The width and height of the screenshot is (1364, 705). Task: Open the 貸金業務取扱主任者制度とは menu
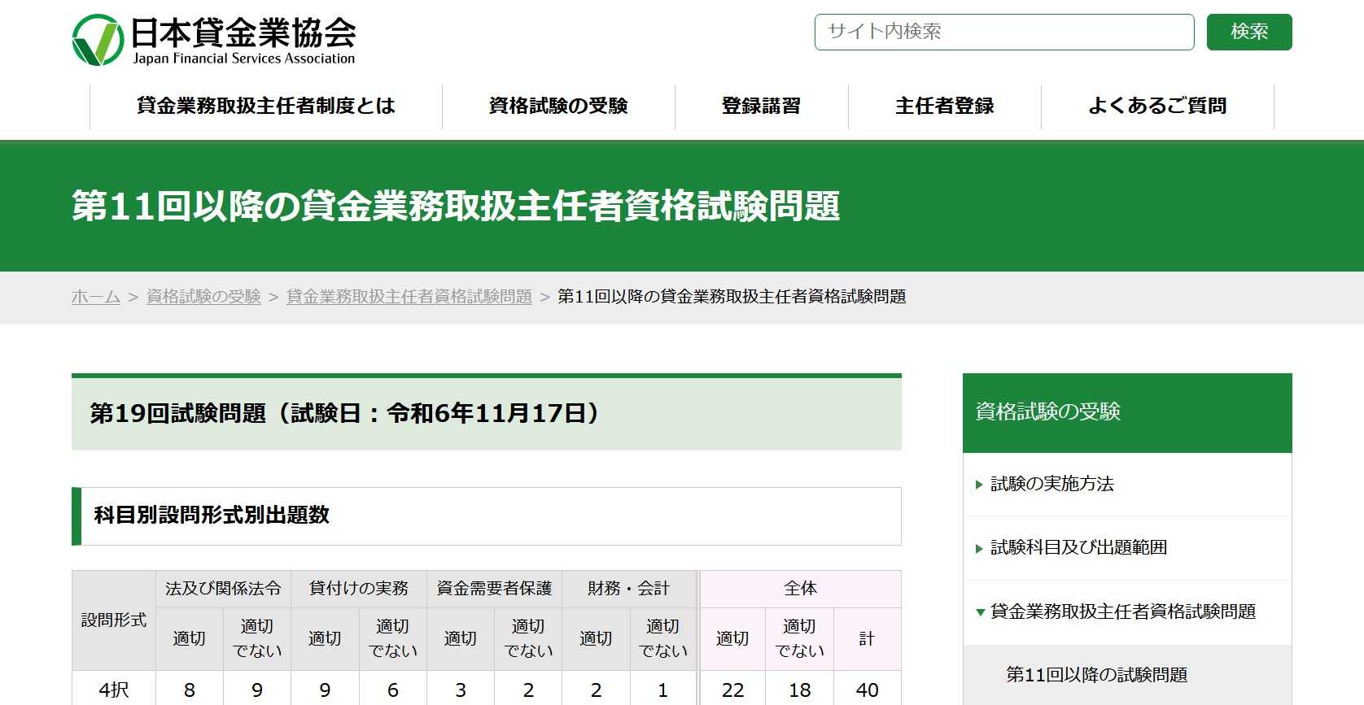(265, 106)
